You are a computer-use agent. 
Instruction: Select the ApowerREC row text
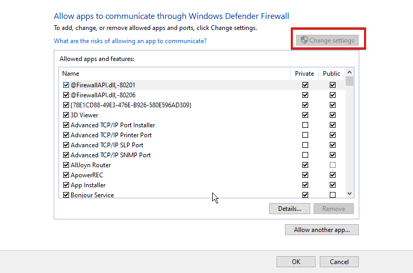pyautogui.click(x=87, y=175)
